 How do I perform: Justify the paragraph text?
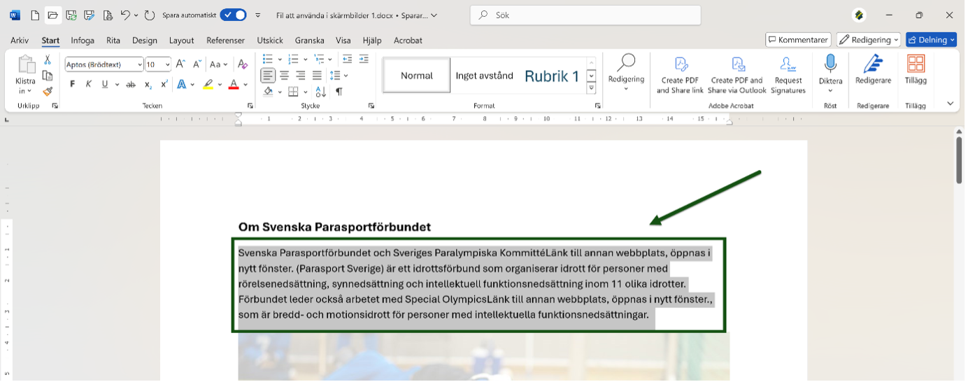[x=317, y=76]
